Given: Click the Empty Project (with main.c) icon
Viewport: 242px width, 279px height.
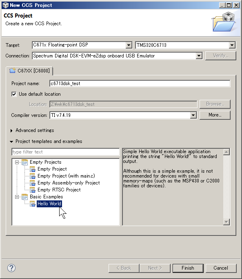Looking at the screenshot, I should (33, 176).
